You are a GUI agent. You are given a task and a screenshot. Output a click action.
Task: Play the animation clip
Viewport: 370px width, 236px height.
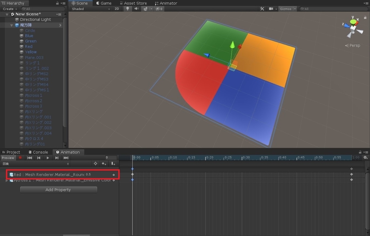click(48, 158)
